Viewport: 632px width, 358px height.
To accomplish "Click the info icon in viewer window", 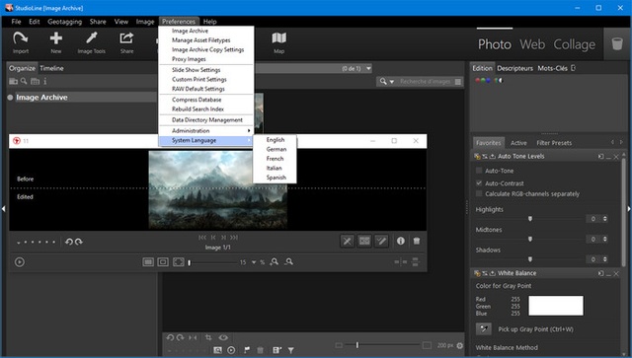I will tap(400, 241).
